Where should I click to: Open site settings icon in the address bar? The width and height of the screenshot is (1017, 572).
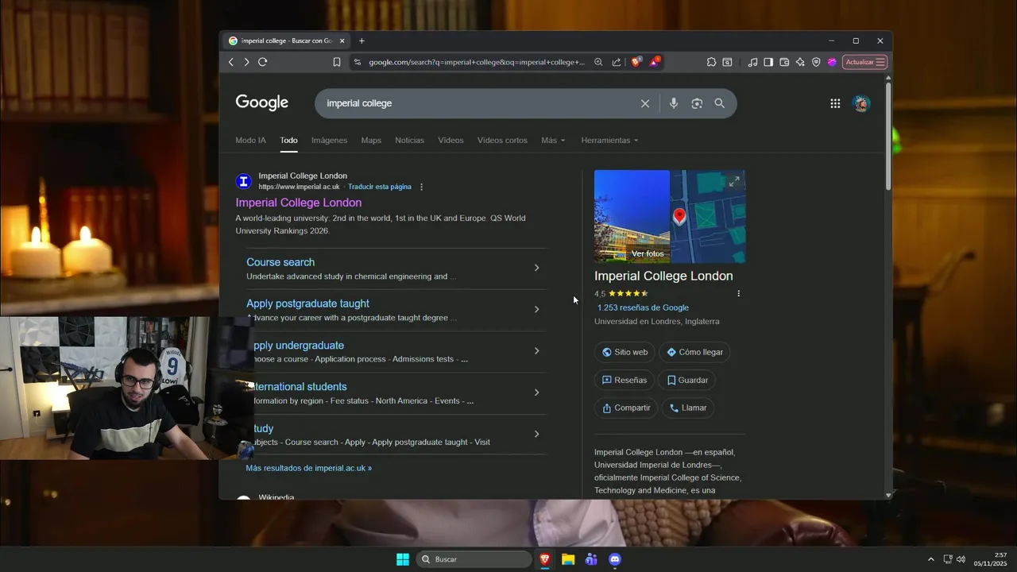click(x=357, y=62)
